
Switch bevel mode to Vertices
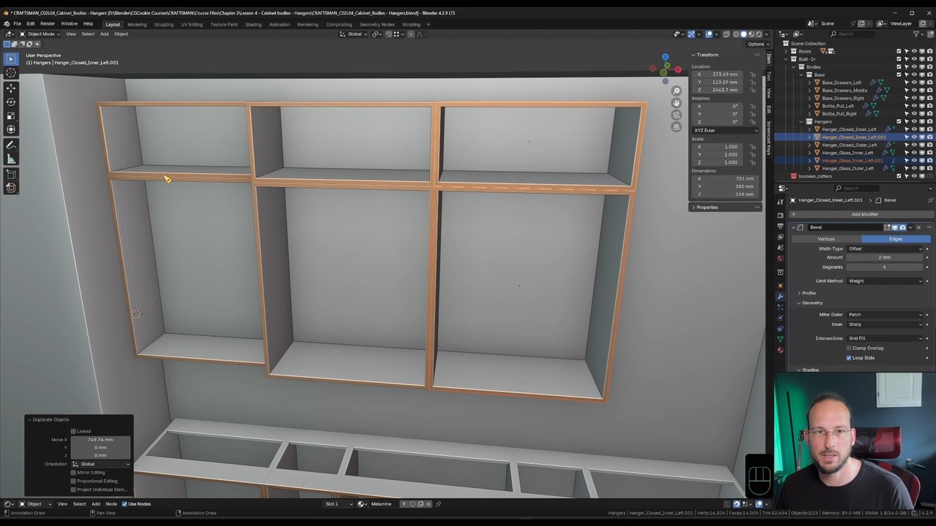(x=826, y=239)
